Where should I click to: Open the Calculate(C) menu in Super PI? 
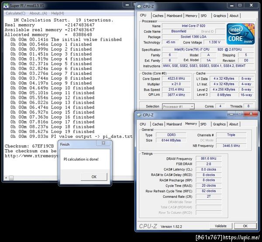click(16, 13)
